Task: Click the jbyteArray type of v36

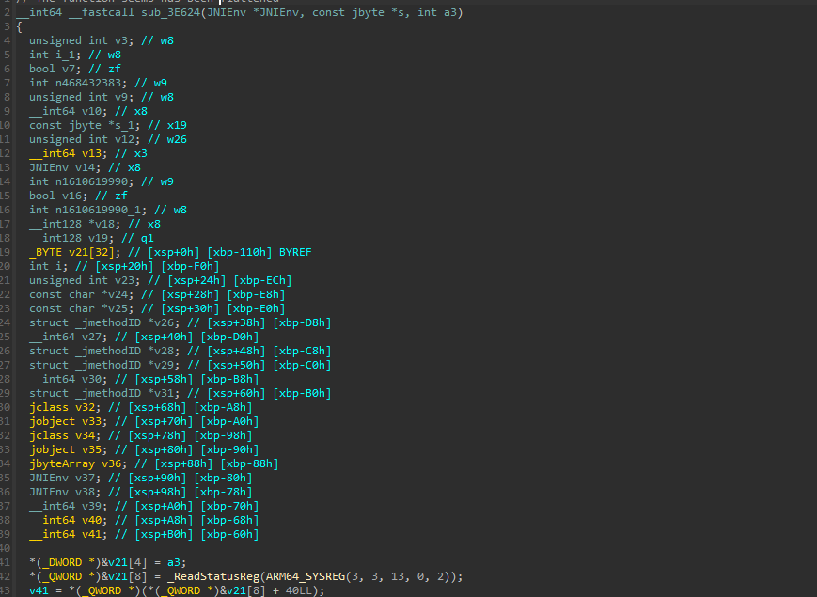Action: point(61,463)
